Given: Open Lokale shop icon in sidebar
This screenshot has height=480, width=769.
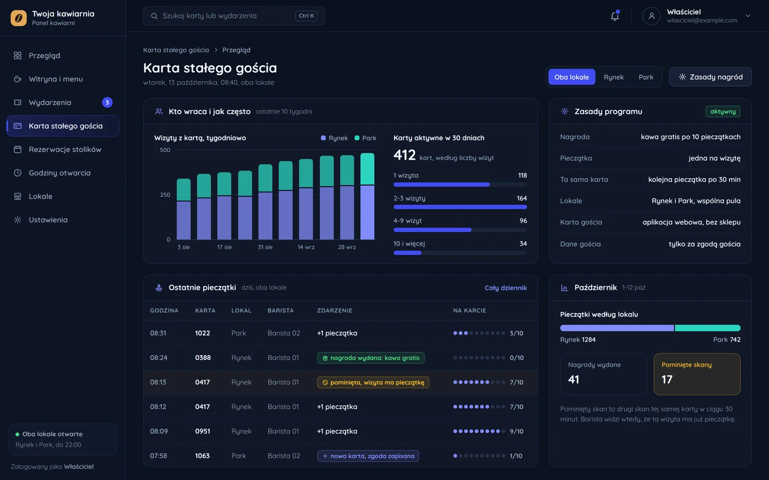Looking at the screenshot, I should pyautogui.click(x=18, y=197).
